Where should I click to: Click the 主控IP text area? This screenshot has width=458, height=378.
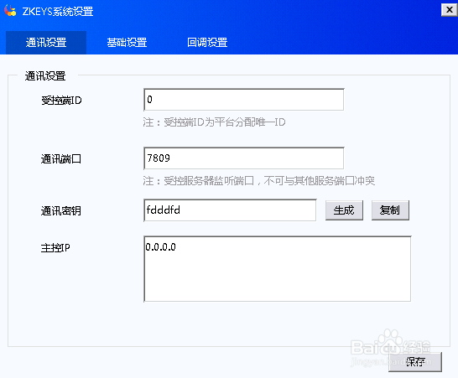point(277,269)
